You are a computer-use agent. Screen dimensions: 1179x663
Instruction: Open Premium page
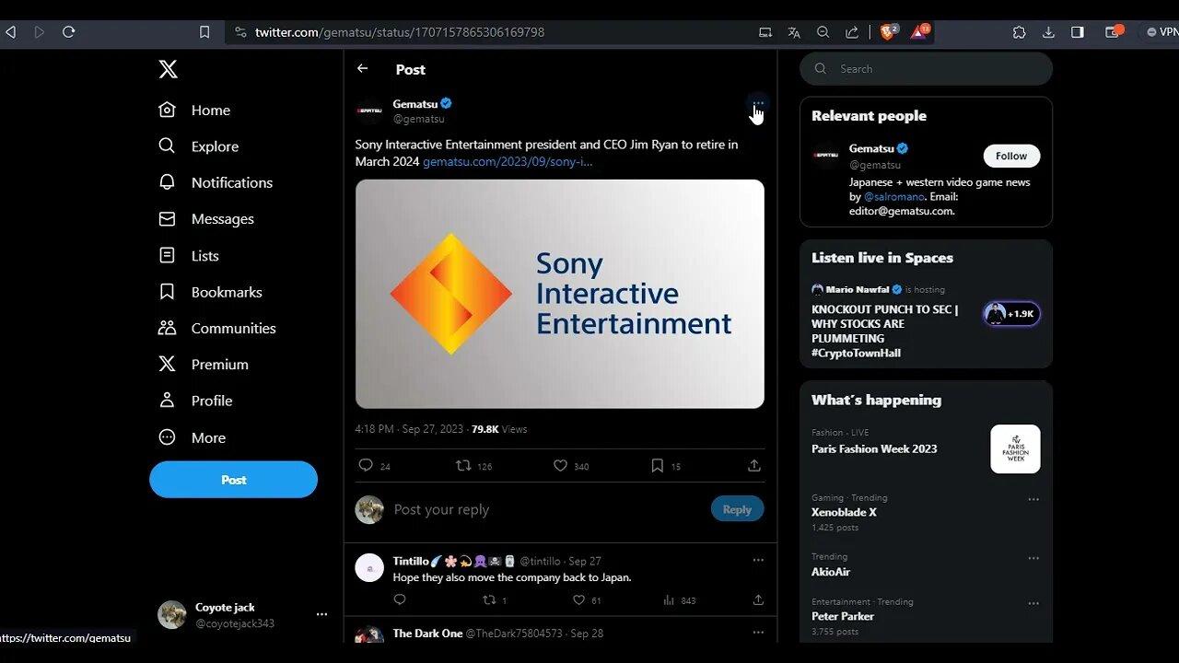click(x=204, y=365)
